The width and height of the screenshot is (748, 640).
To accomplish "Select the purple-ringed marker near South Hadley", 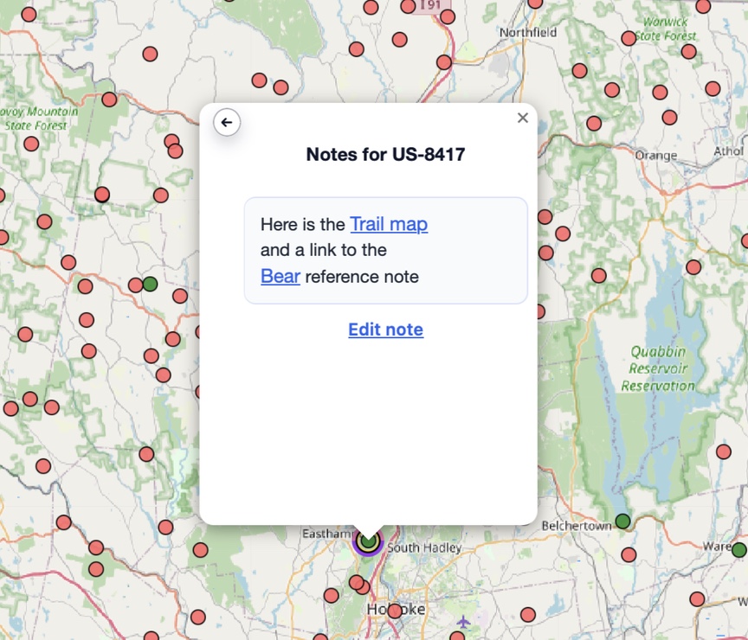I will [369, 542].
